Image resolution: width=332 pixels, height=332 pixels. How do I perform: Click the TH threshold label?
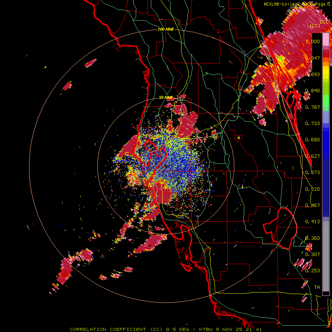[317, 287]
